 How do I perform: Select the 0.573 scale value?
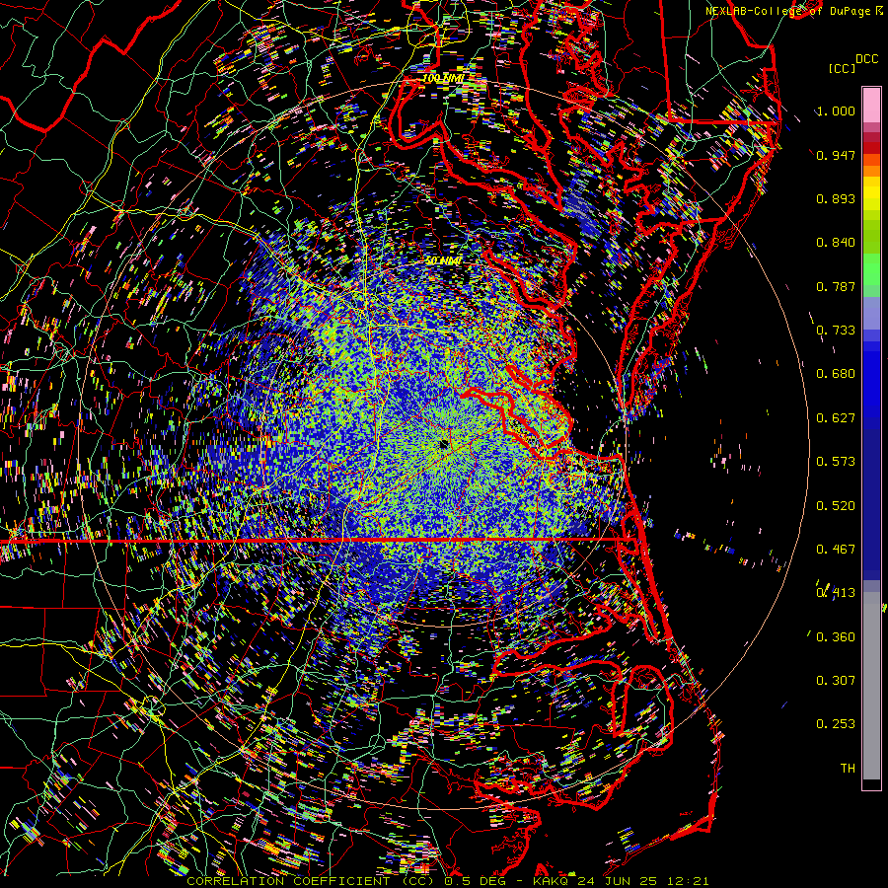[x=836, y=462]
